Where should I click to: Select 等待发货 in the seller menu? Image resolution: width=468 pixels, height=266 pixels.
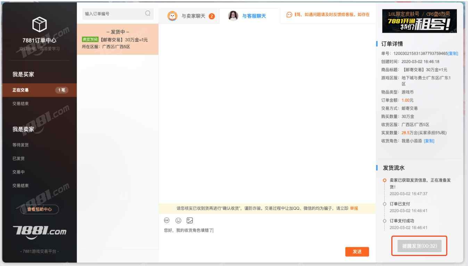[x=20, y=145]
